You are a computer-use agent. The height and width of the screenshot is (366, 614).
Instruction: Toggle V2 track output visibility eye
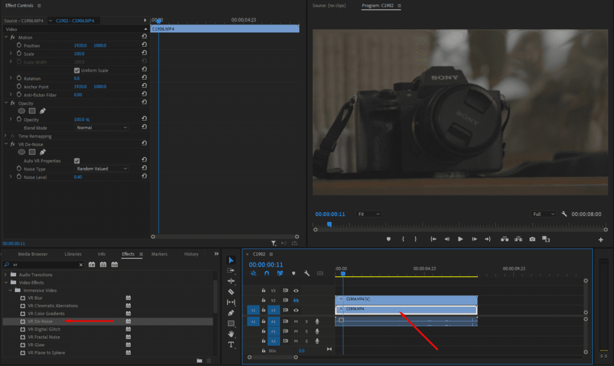point(296,301)
